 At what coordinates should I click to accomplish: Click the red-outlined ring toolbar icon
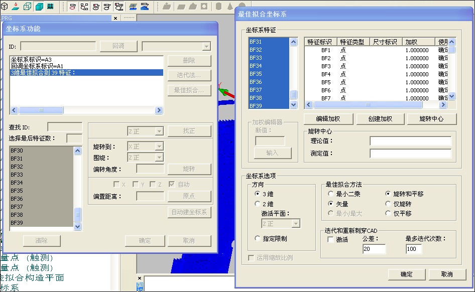pos(72,7)
